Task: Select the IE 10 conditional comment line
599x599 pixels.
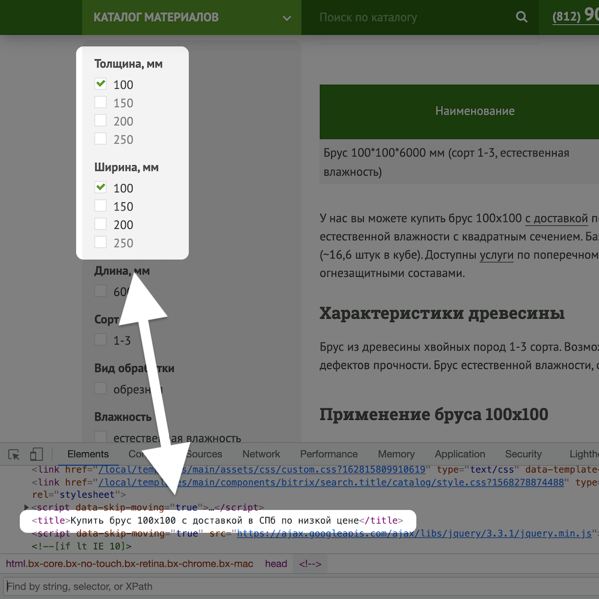Action: tap(81, 546)
